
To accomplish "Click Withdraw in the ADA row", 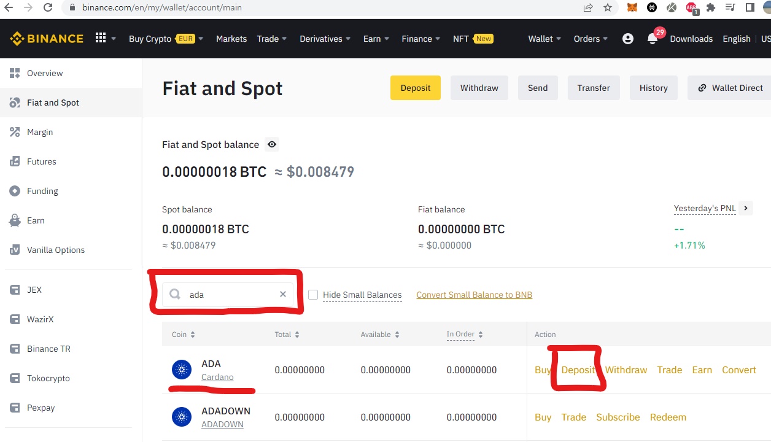I will 626,370.
